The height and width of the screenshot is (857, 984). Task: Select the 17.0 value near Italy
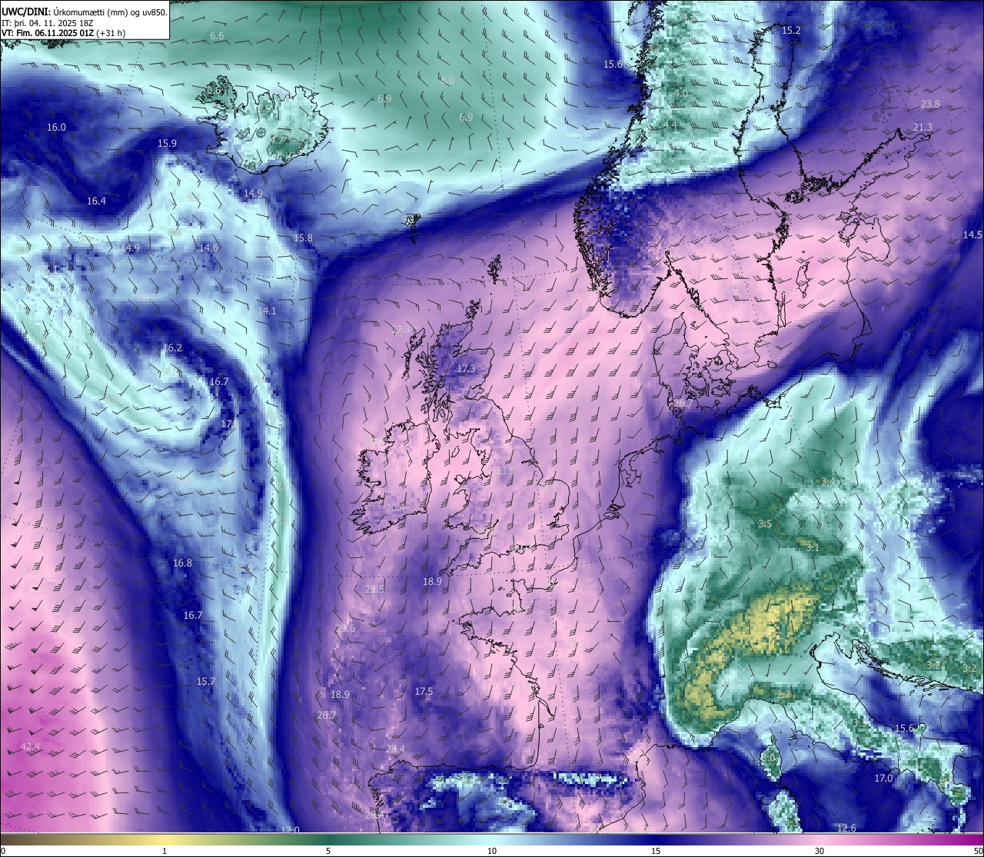[x=883, y=779]
